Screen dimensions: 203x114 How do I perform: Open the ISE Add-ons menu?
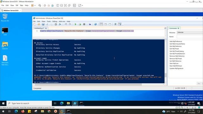[x=62, y=21]
